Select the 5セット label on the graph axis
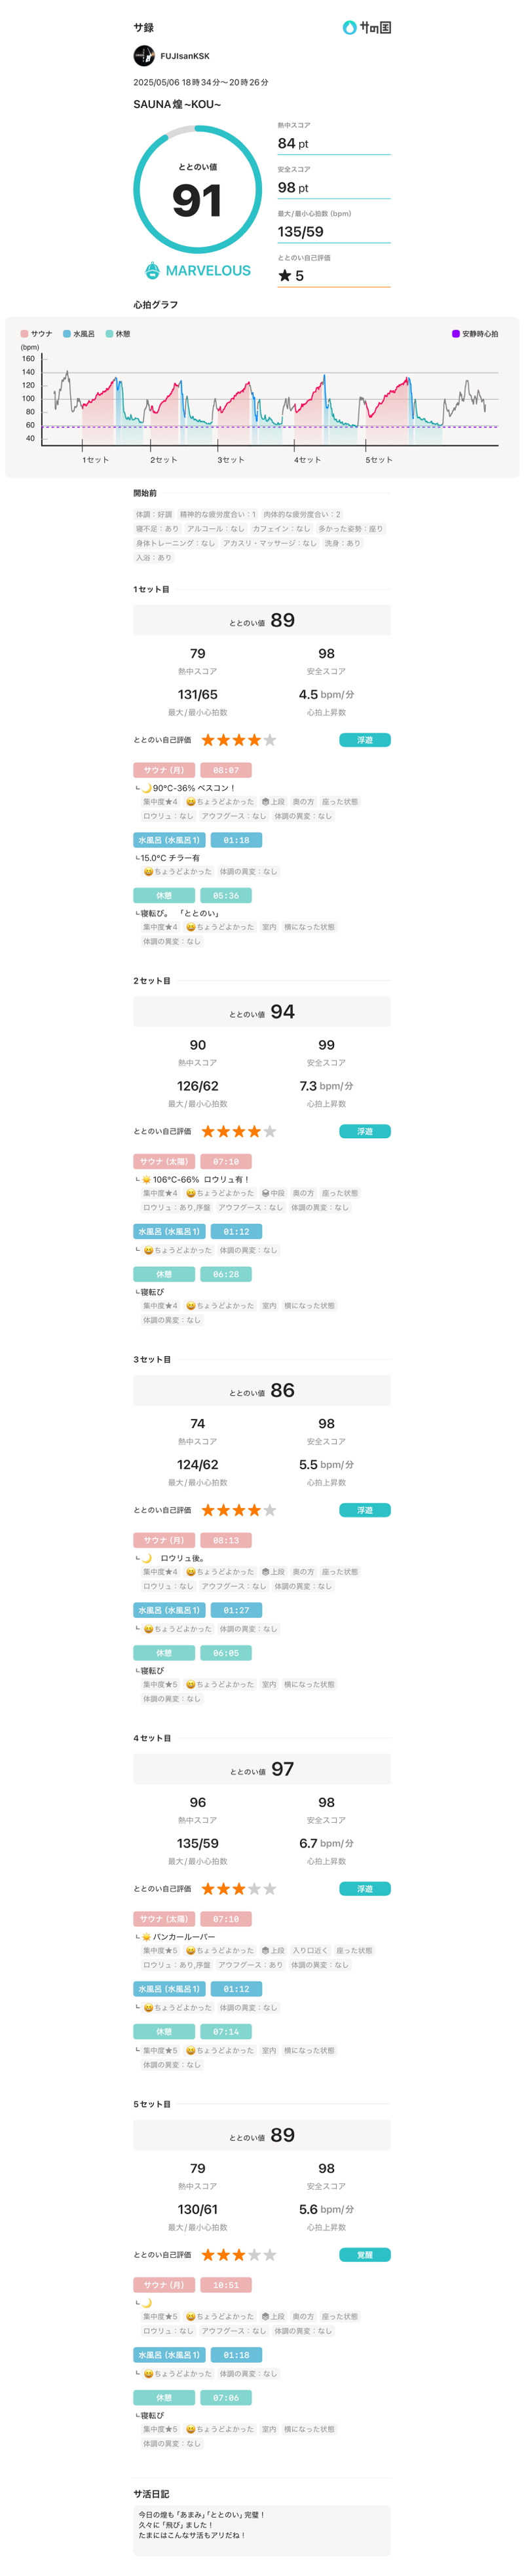 coord(378,460)
